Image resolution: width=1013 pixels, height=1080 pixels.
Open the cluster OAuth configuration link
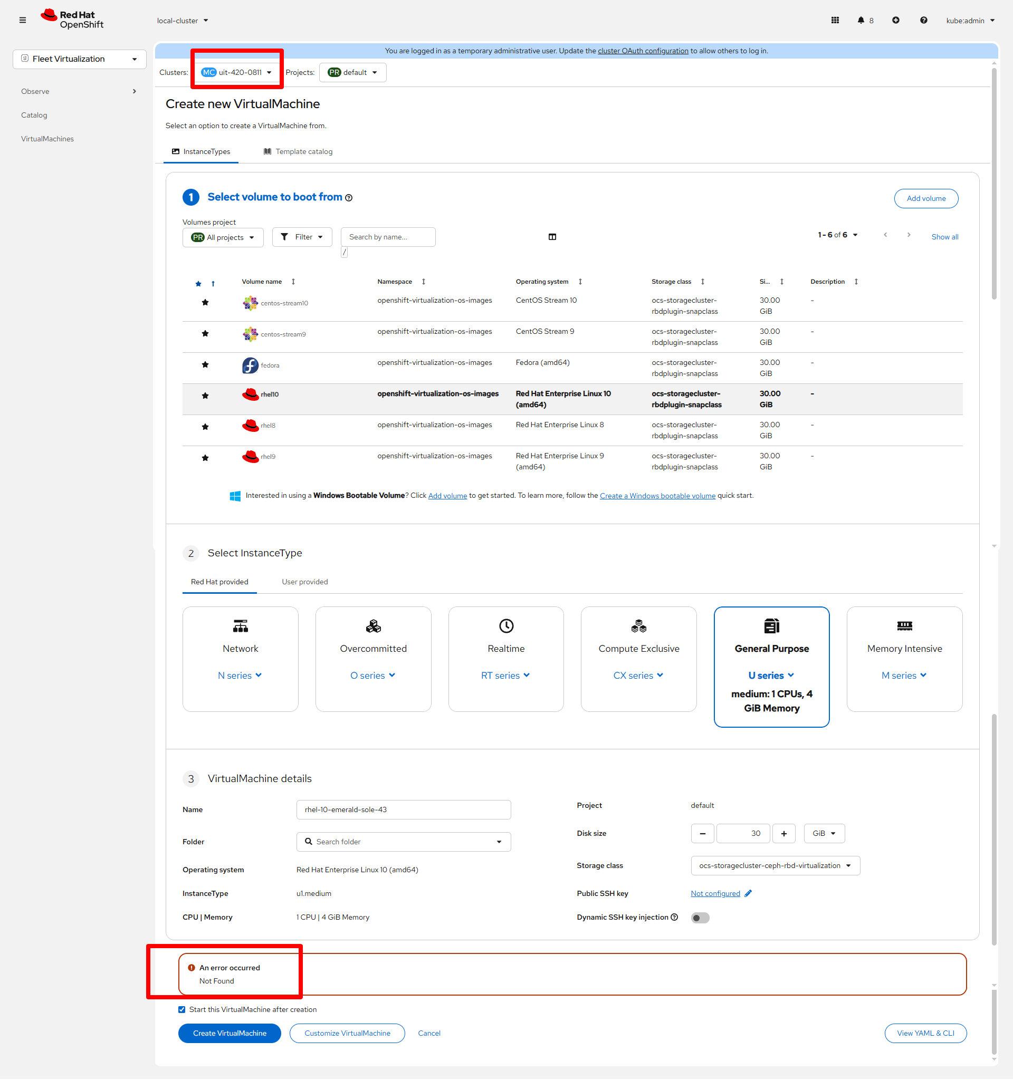(x=643, y=51)
